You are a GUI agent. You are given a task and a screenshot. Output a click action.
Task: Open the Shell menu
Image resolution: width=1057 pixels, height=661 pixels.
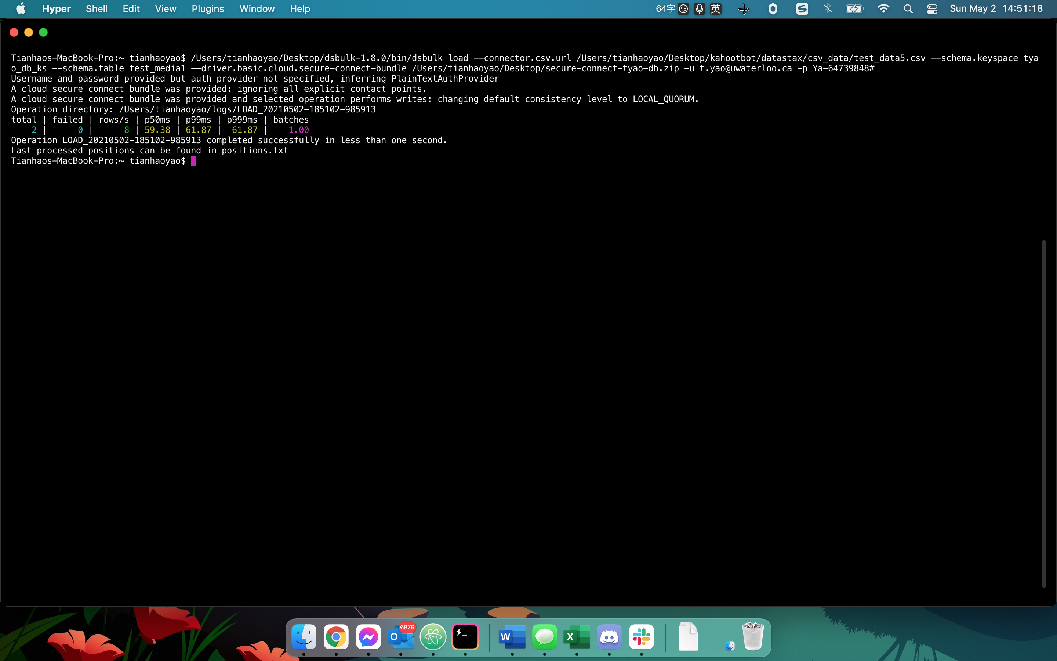click(x=97, y=9)
